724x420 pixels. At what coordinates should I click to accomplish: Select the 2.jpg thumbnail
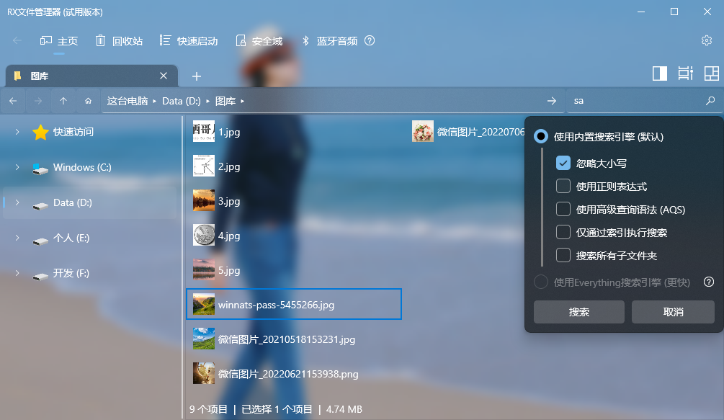[204, 166]
